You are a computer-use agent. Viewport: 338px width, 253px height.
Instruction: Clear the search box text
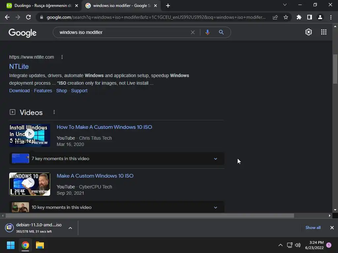tap(193, 32)
